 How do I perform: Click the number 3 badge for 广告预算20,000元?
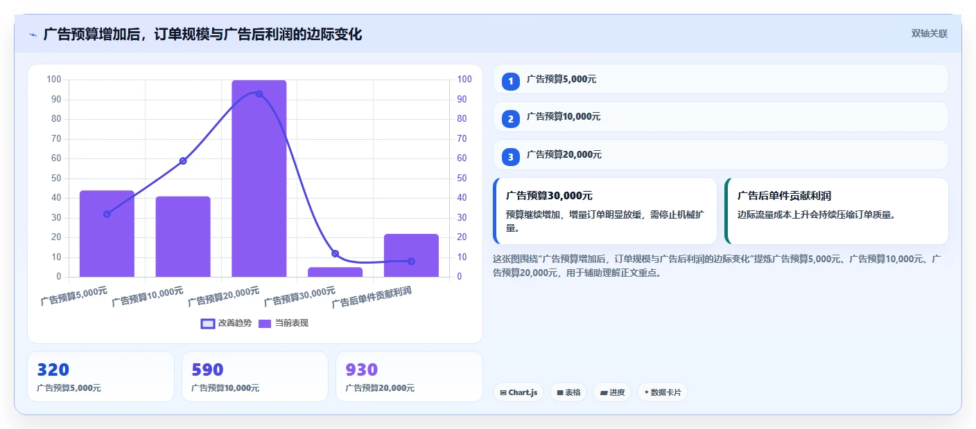click(x=511, y=157)
